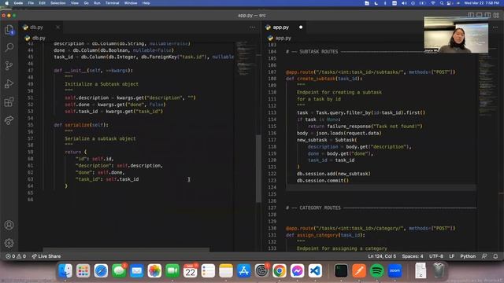Click the unsaved dot on app.py tab
504x283 pixels.
301,28
